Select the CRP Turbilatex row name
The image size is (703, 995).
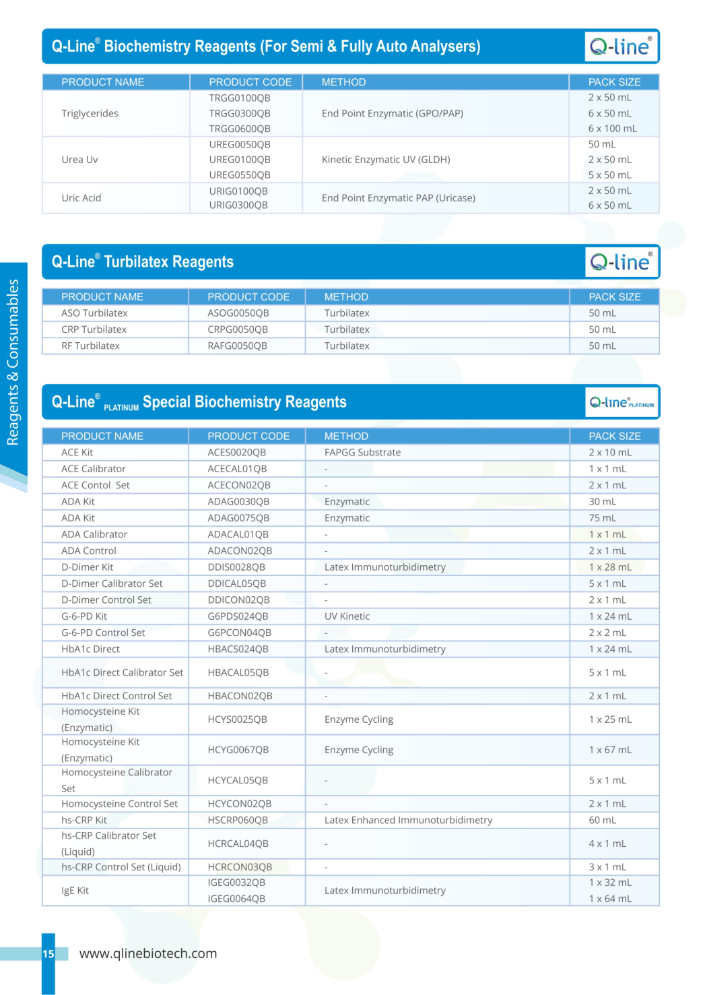tap(94, 329)
